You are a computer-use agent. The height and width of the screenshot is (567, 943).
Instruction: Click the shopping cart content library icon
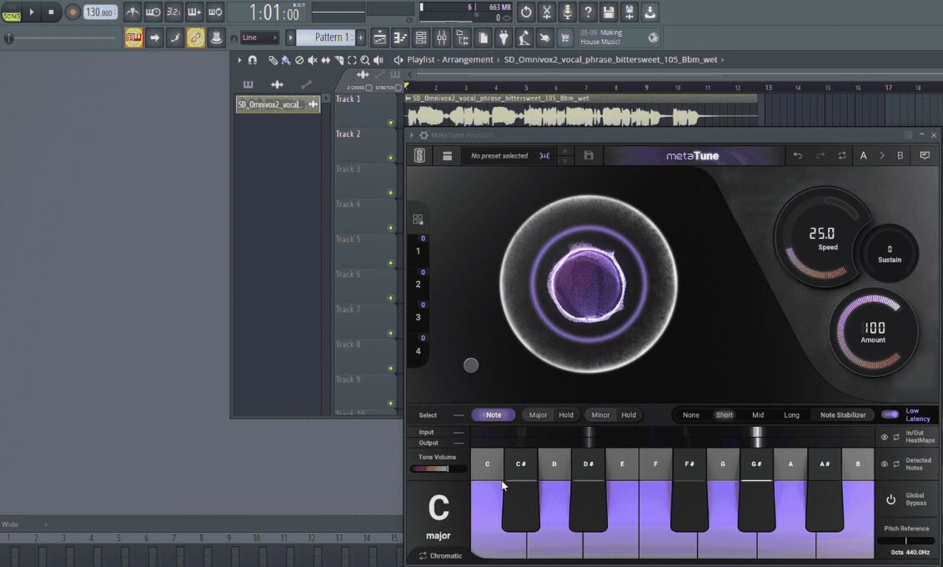point(564,38)
